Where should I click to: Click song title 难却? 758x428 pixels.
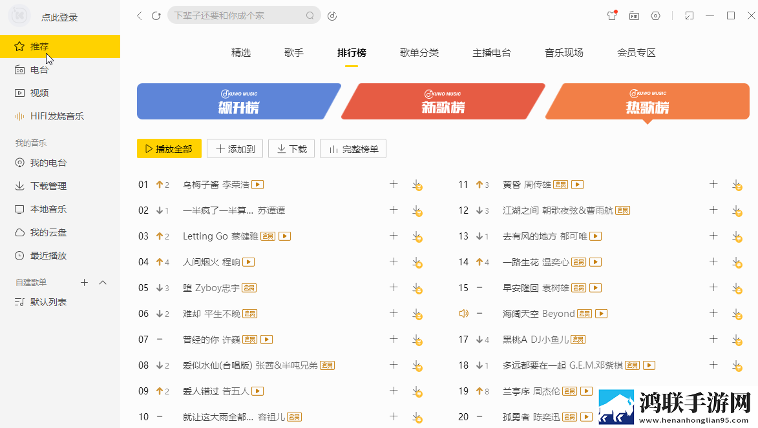(x=191, y=314)
